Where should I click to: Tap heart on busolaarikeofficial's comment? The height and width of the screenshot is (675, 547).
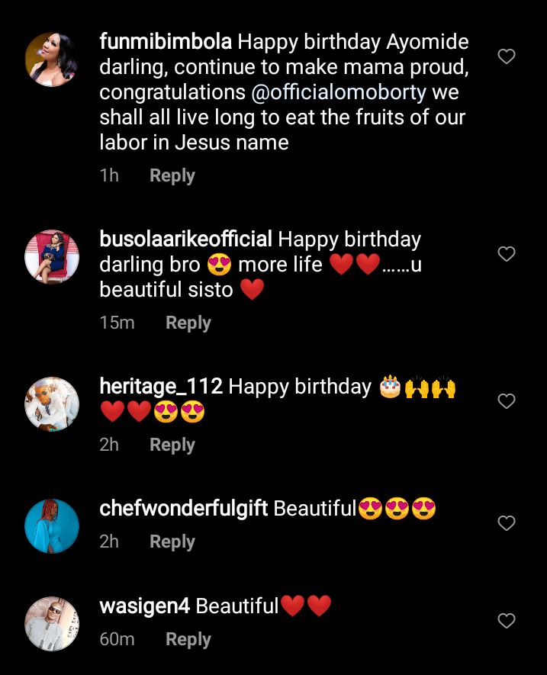[x=507, y=254]
